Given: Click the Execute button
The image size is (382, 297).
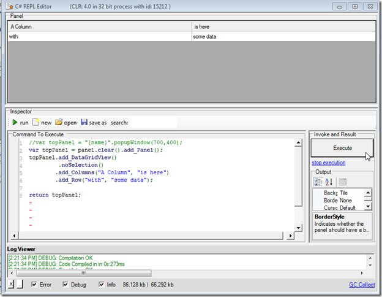Looking at the screenshot, I should coord(342,148).
